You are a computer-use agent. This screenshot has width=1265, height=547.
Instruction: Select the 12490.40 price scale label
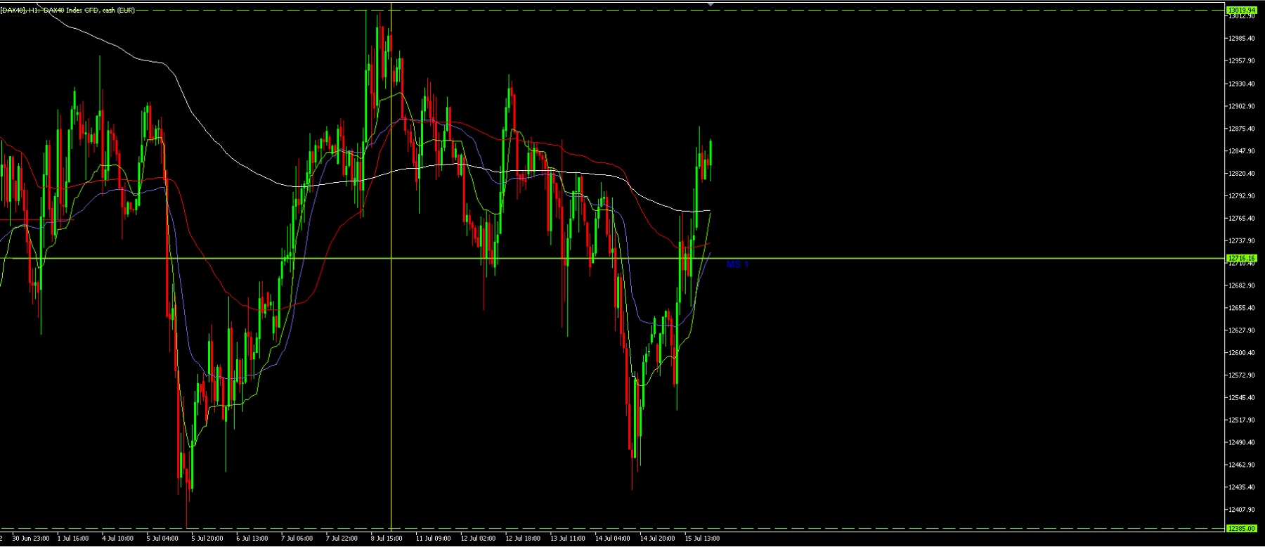(x=1242, y=442)
